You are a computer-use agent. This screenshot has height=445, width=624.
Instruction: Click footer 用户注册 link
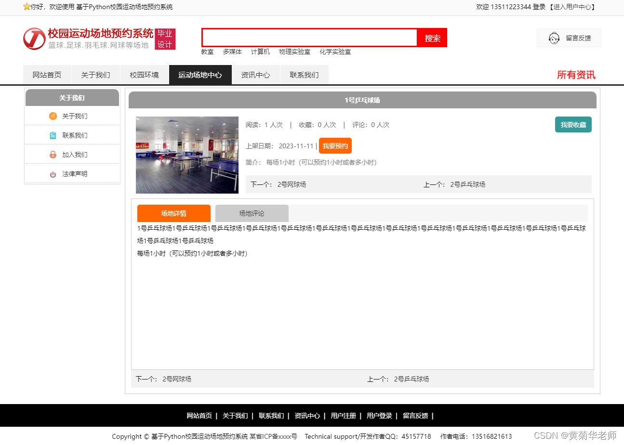point(344,416)
